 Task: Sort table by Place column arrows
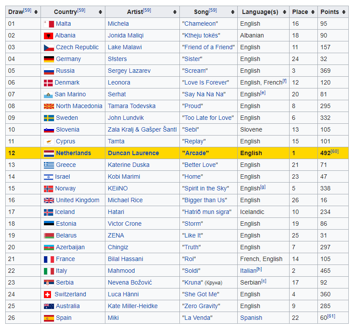pos(313,12)
